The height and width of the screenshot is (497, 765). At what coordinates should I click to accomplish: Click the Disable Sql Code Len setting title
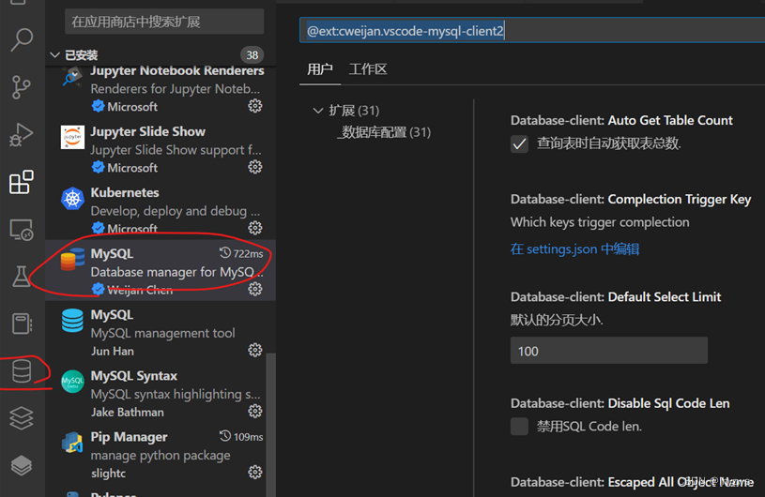point(620,403)
